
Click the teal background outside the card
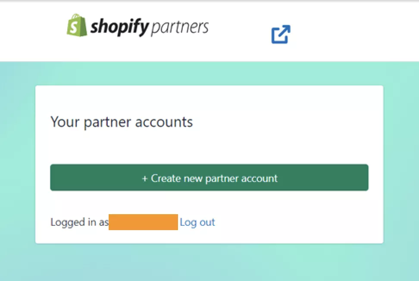tap(17, 172)
